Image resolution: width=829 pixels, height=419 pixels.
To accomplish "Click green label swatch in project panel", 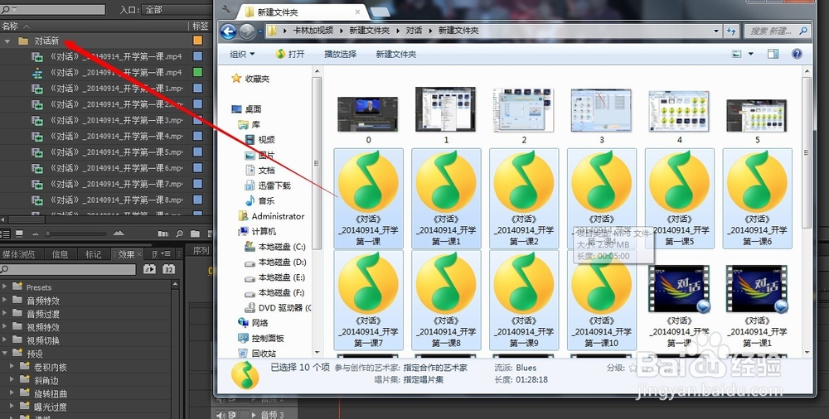I will point(198,72).
